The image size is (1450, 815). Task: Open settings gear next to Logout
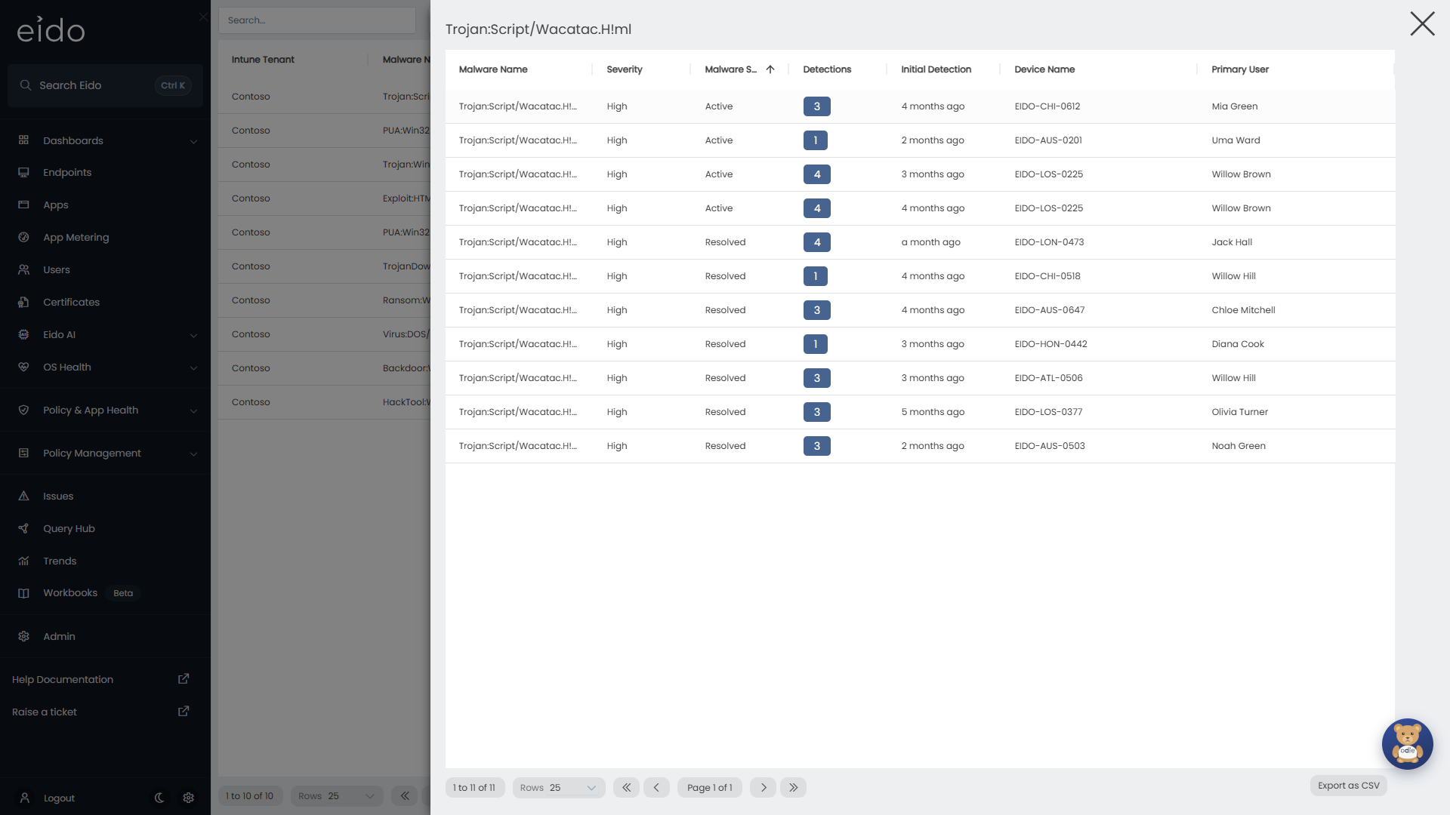coord(189,798)
